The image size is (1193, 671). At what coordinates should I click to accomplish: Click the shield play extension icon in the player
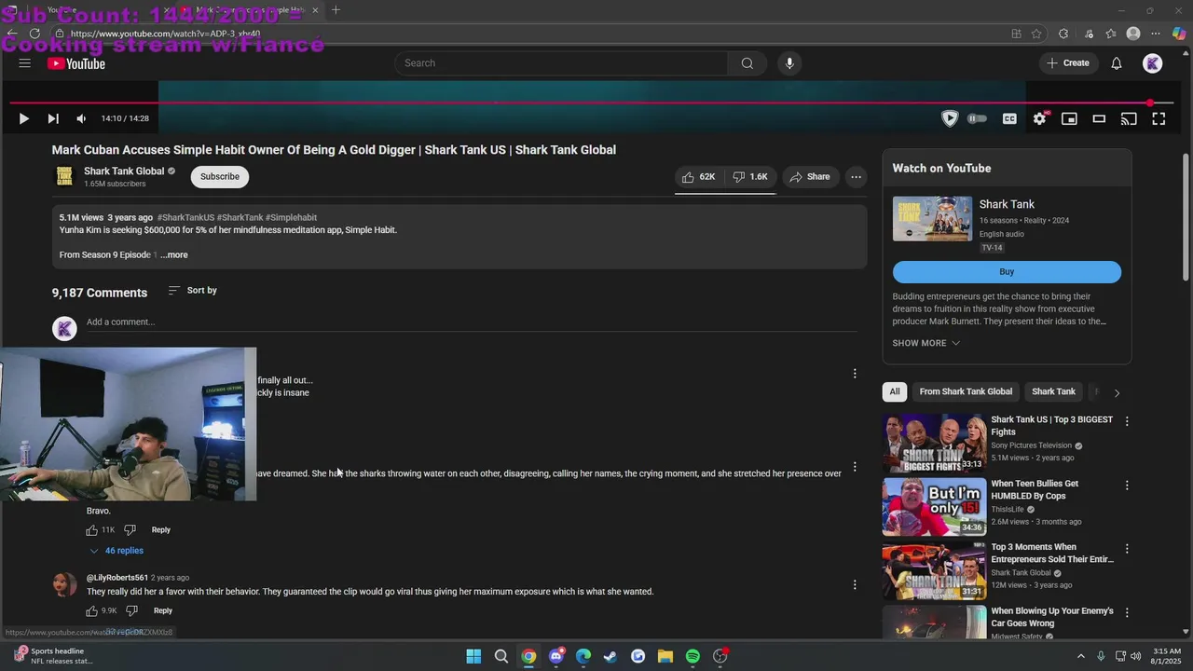950,118
